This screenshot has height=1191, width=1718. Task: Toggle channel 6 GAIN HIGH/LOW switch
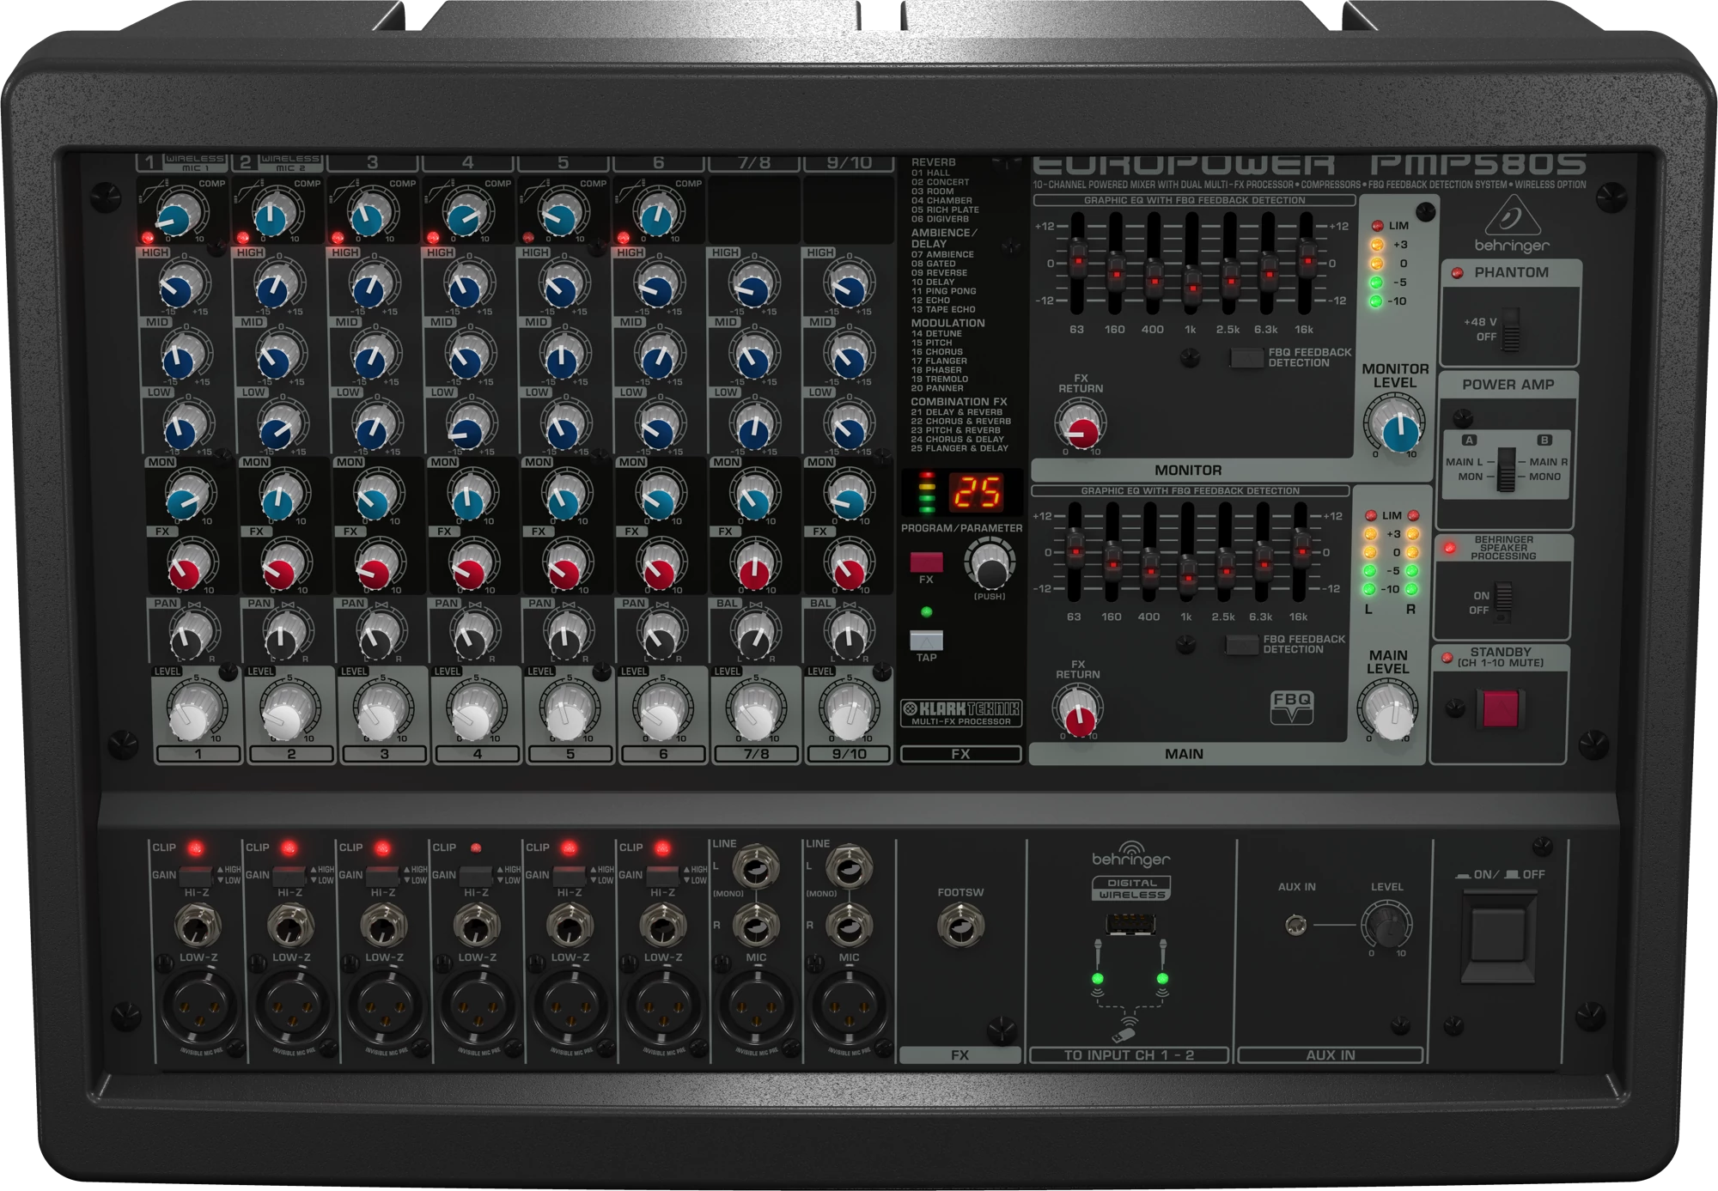click(x=661, y=876)
